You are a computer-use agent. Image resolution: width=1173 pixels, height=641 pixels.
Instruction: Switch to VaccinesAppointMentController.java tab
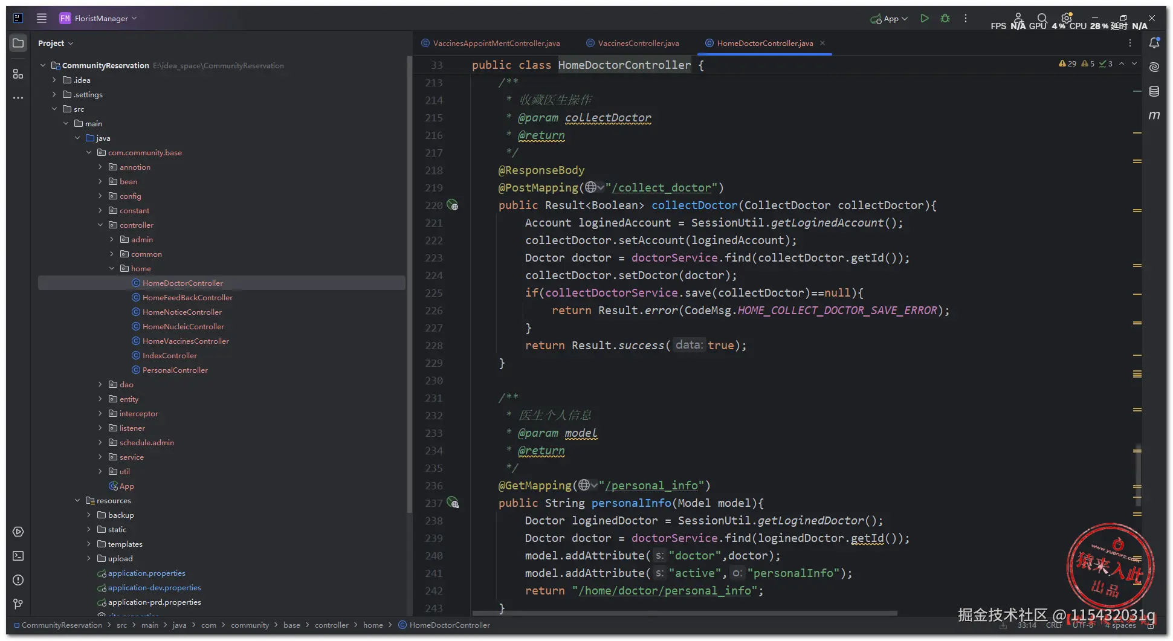click(x=491, y=43)
